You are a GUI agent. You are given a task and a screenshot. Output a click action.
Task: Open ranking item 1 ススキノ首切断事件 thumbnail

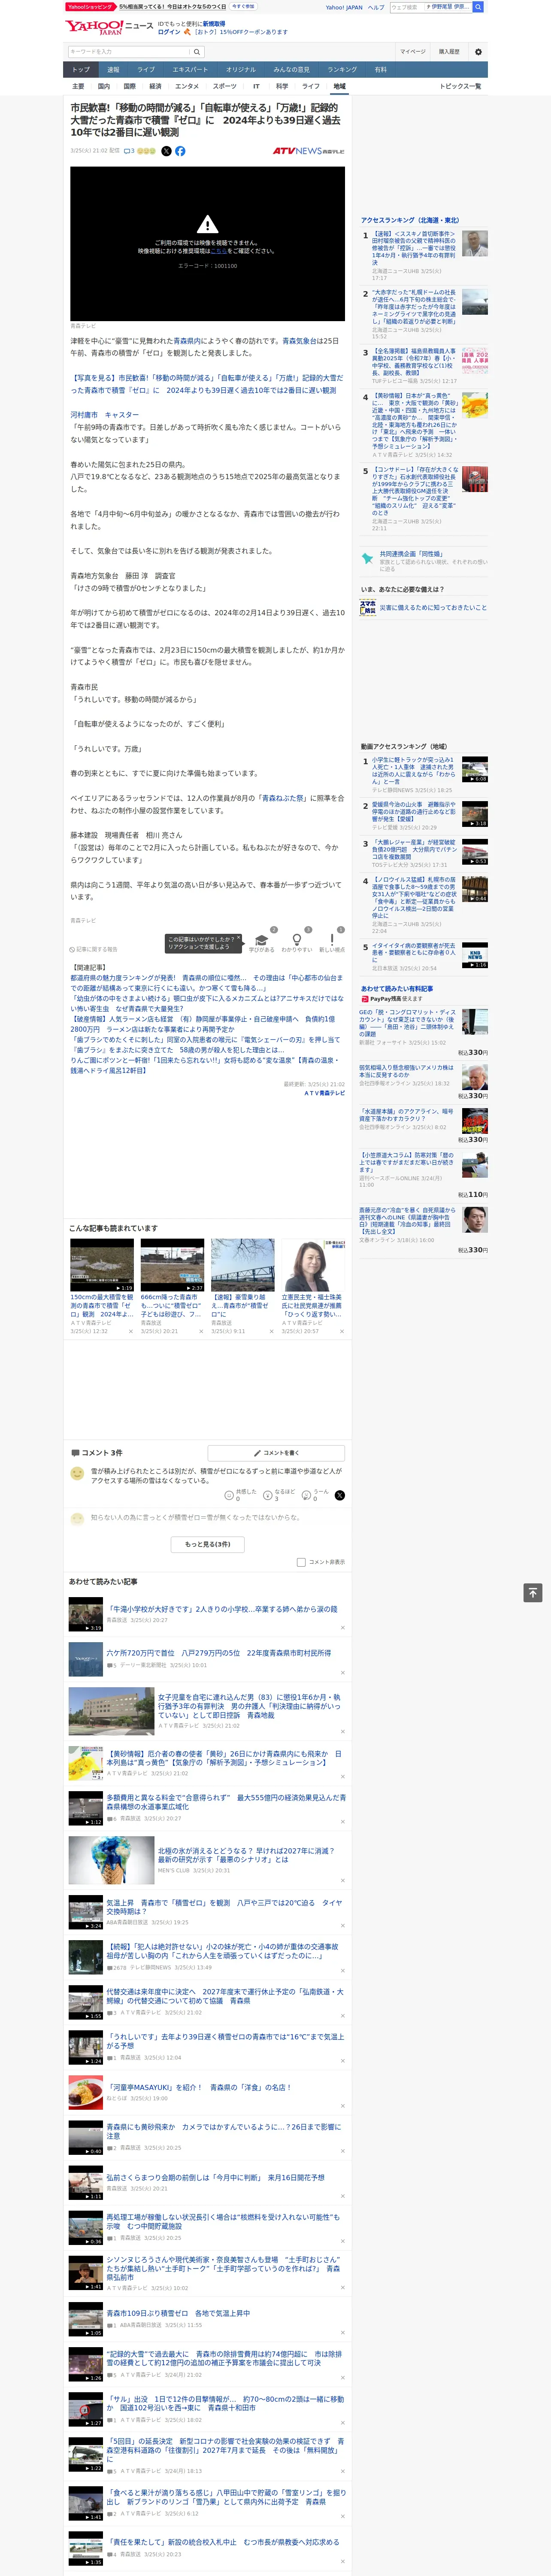click(475, 243)
